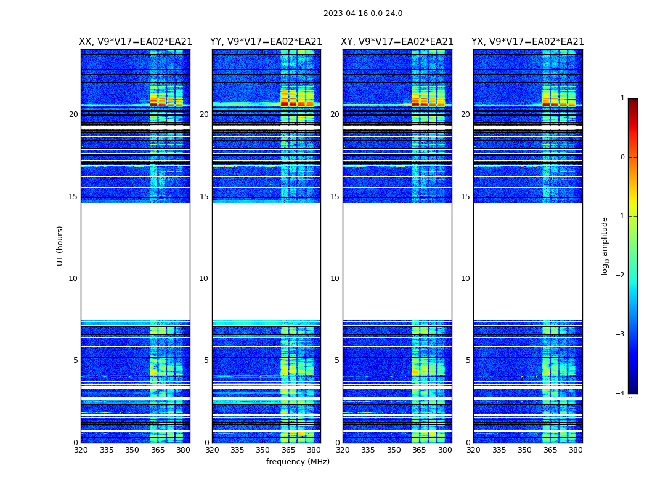Click the UT (hours) axis label
Screen dimensions: 647x492
60,245
